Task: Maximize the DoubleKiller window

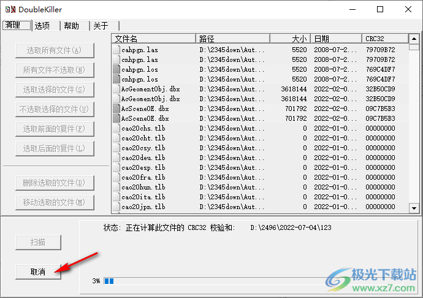Action: pos(380,9)
